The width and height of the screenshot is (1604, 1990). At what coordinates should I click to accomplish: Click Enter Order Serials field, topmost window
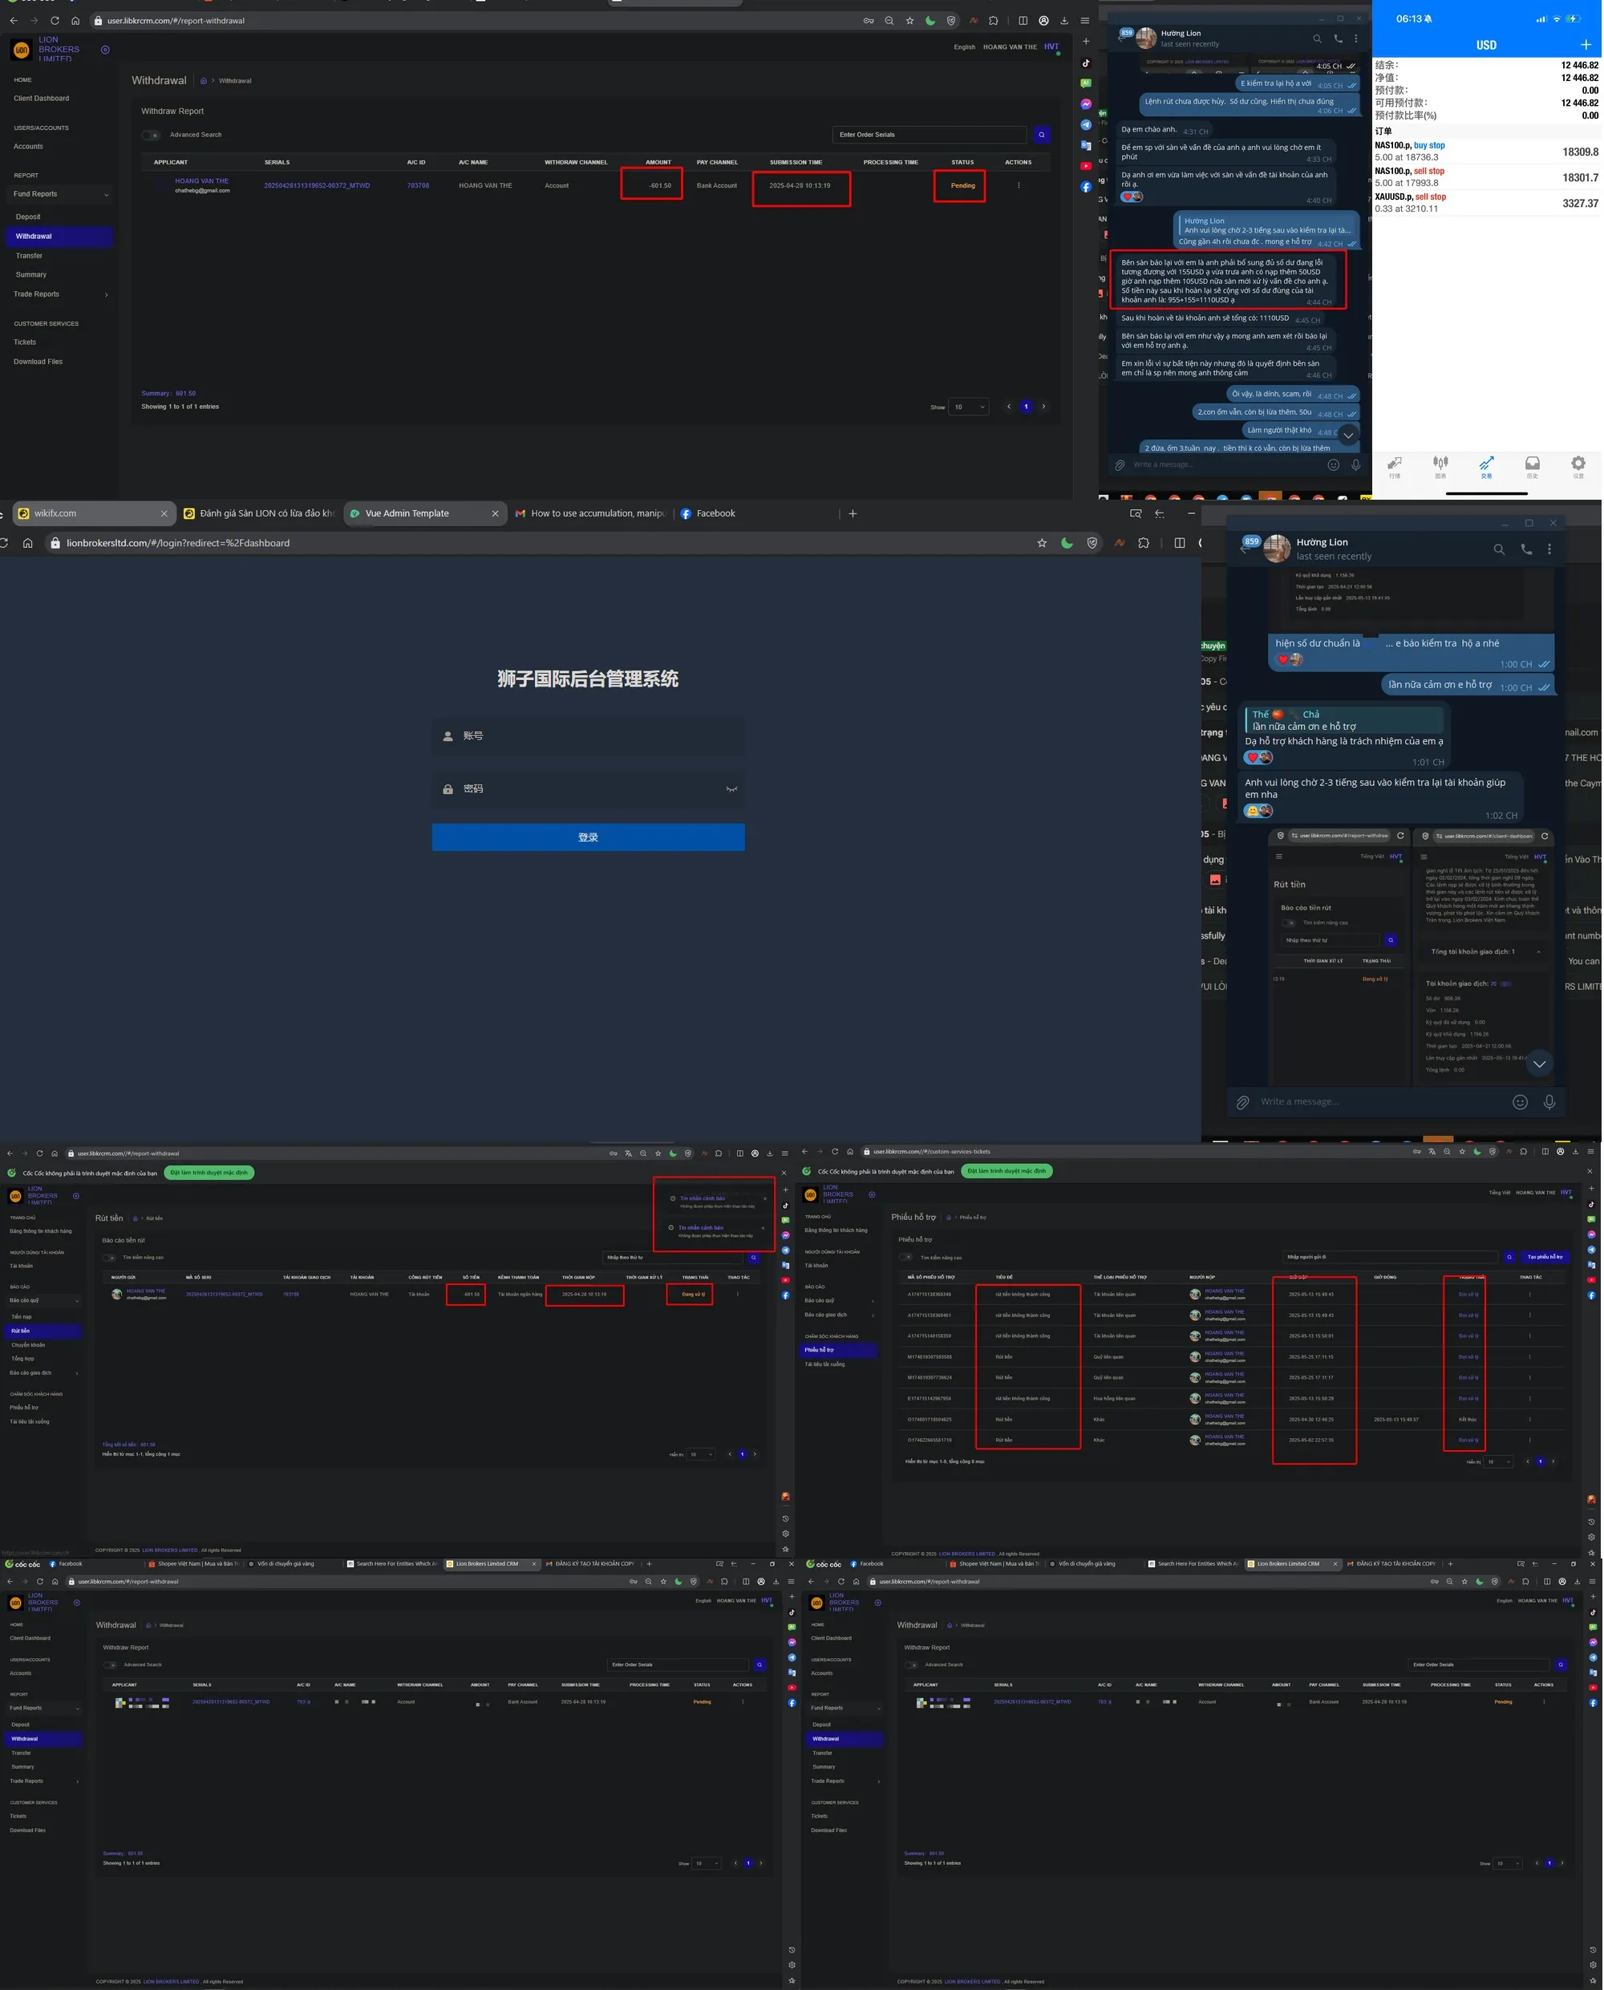pos(930,135)
